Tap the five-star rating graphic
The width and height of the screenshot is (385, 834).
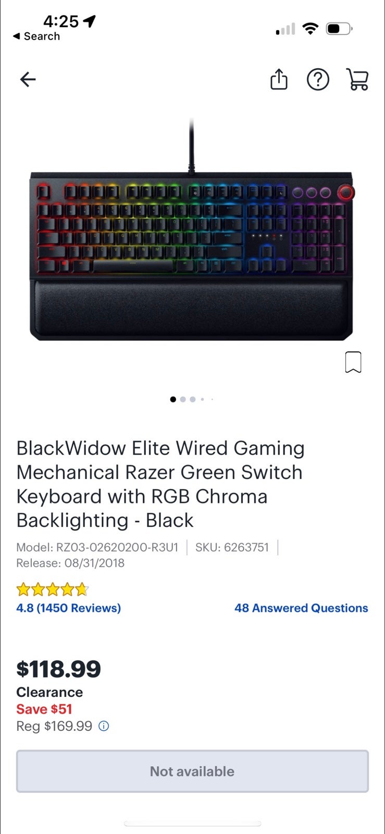(x=52, y=590)
